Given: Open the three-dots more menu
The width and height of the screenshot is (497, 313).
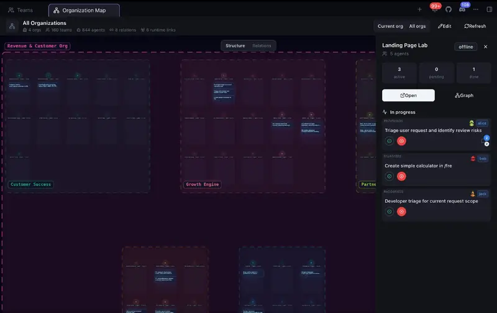Looking at the screenshot, I should pyautogui.click(x=476, y=9).
